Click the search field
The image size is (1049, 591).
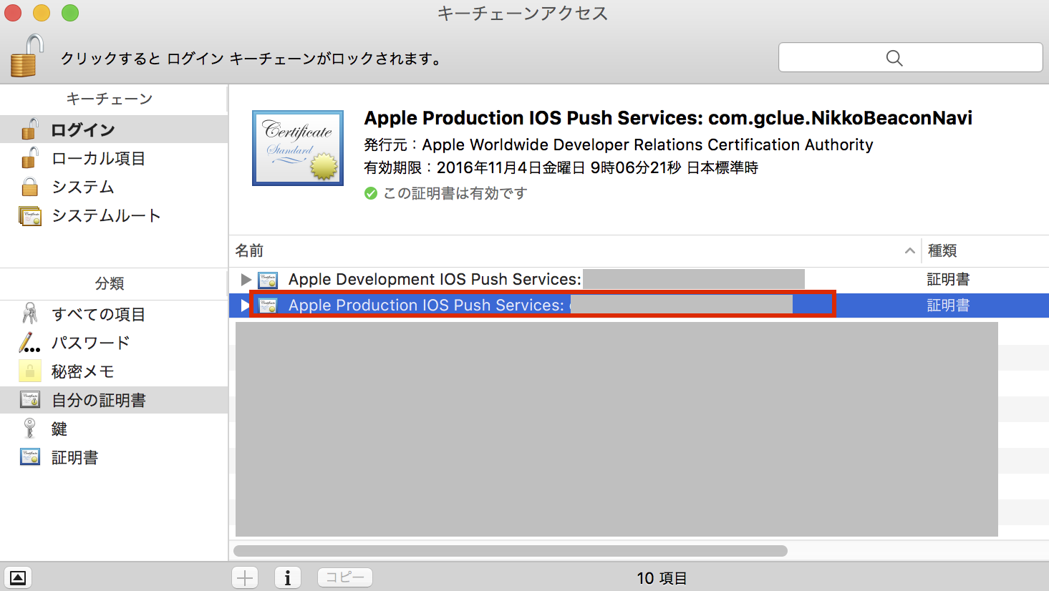tap(910, 57)
